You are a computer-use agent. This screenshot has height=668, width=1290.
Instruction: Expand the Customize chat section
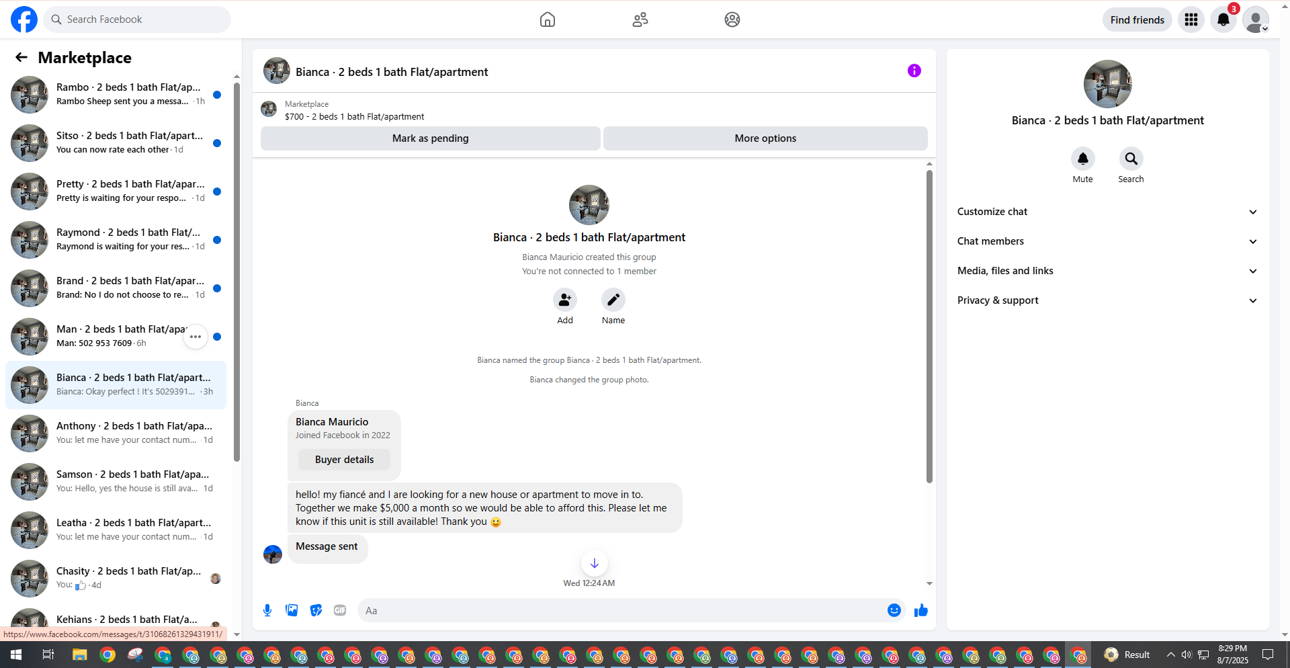pyautogui.click(x=1108, y=212)
